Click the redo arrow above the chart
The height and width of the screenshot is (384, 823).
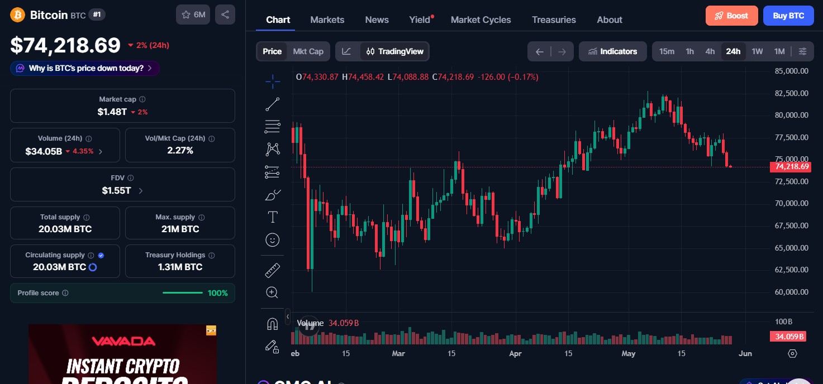tap(562, 51)
